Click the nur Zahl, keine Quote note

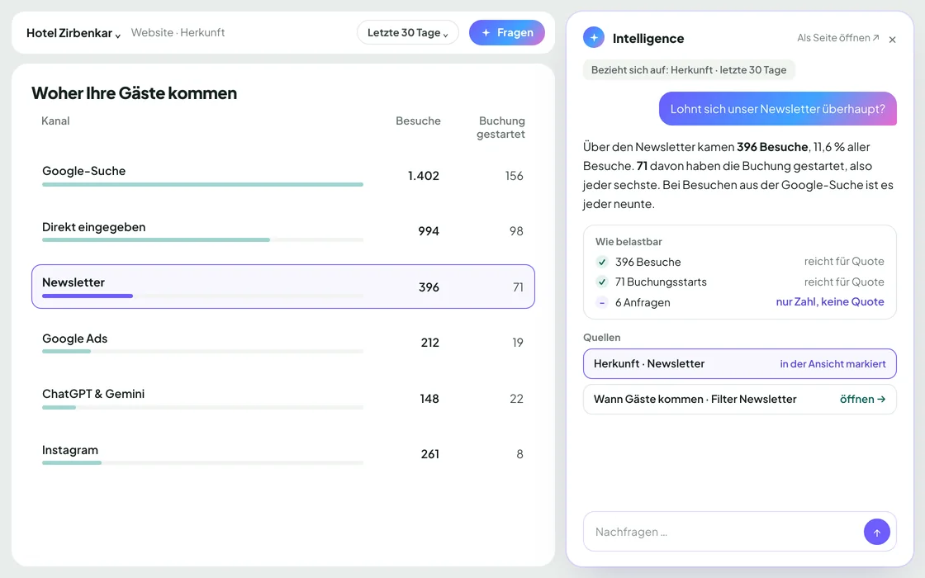click(829, 302)
